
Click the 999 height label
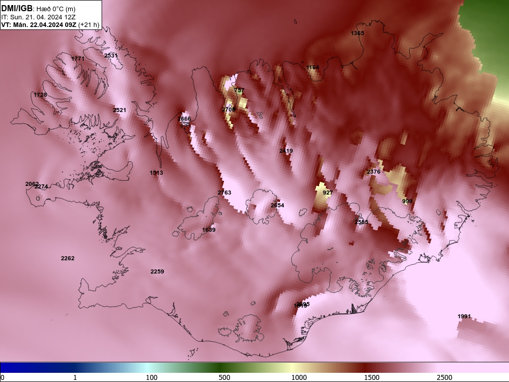pyautogui.click(x=407, y=201)
